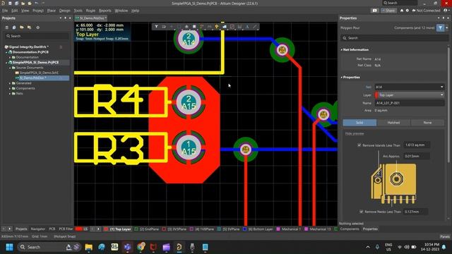The width and height of the screenshot is (452, 254).
Task: Expand the Components folder in project tree
Action: tap(10, 88)
